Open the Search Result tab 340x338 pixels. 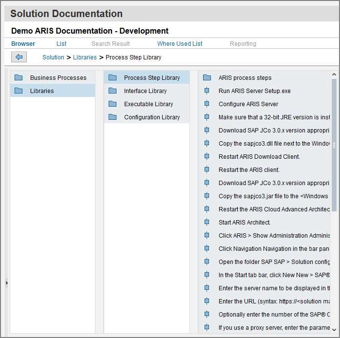(x=111, y=43)
